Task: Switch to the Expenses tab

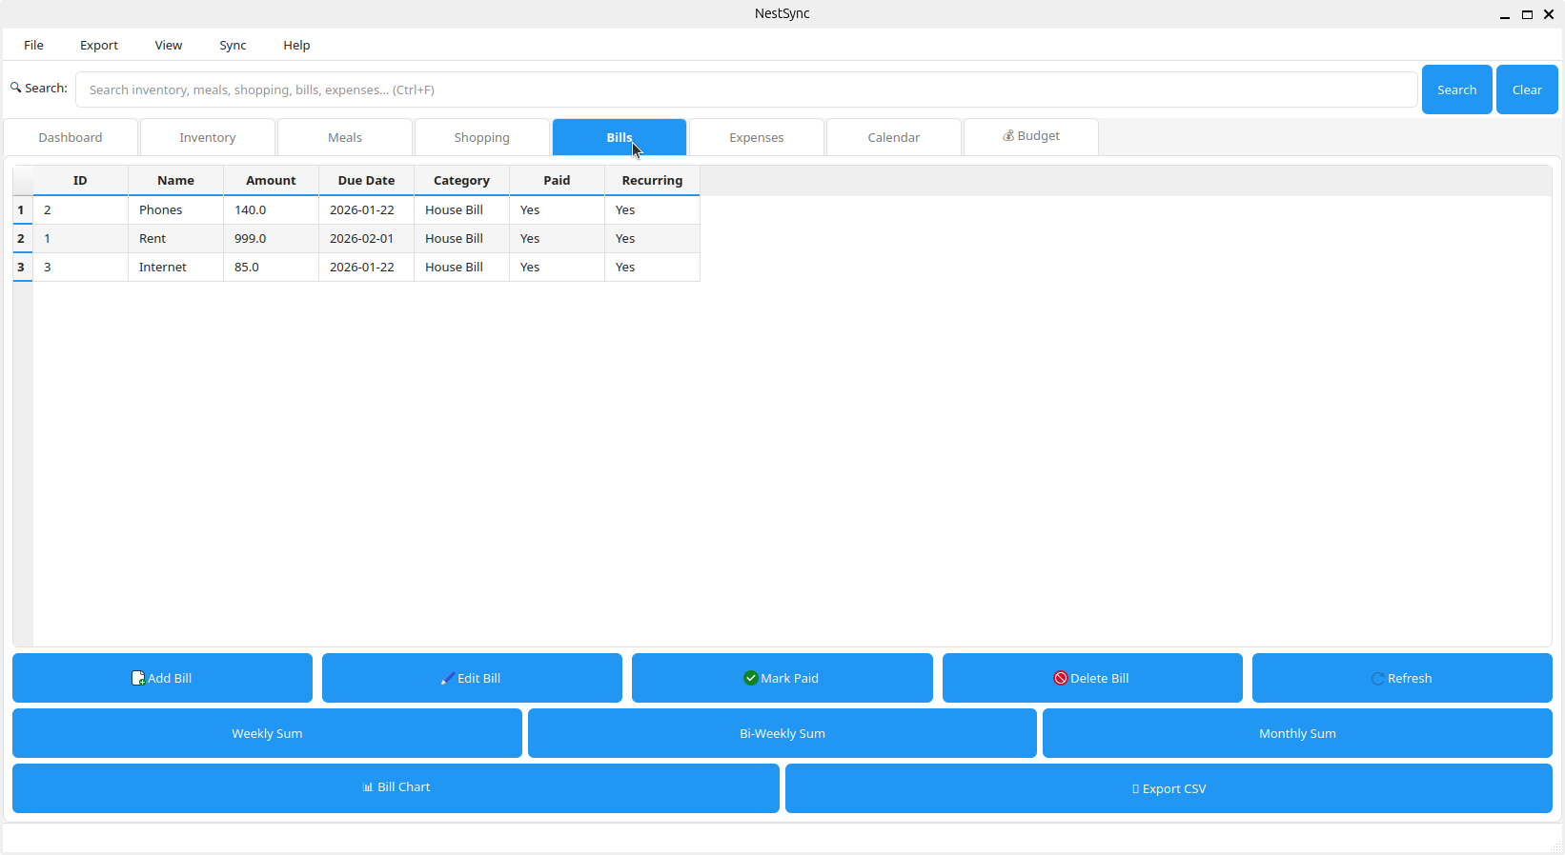Action: (757, 137)
